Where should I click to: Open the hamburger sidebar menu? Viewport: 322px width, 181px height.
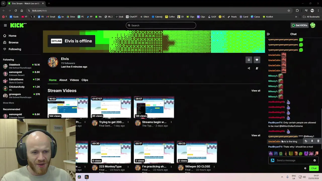[x=5, y=25]
